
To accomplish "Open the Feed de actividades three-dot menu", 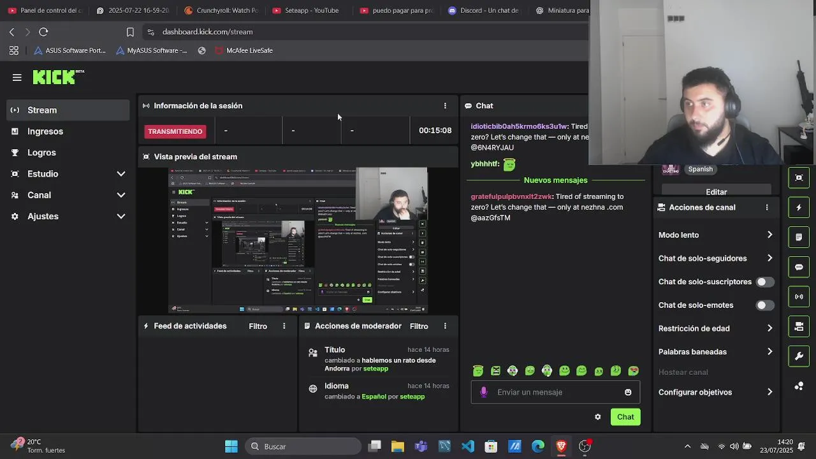I will [284, 326].
